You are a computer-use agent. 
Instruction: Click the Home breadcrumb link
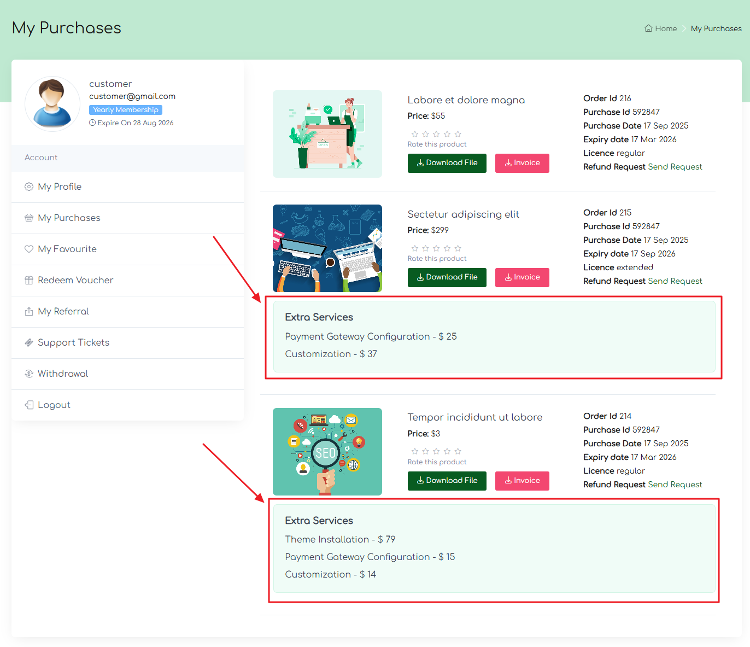661,28
